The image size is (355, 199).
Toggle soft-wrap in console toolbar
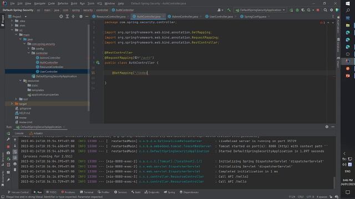(x=15, y=152)
